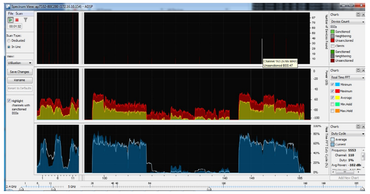Viewport: 370px width, 194px height.
Task: Click the Channel 110 value
Action: (x=351, y=155)
